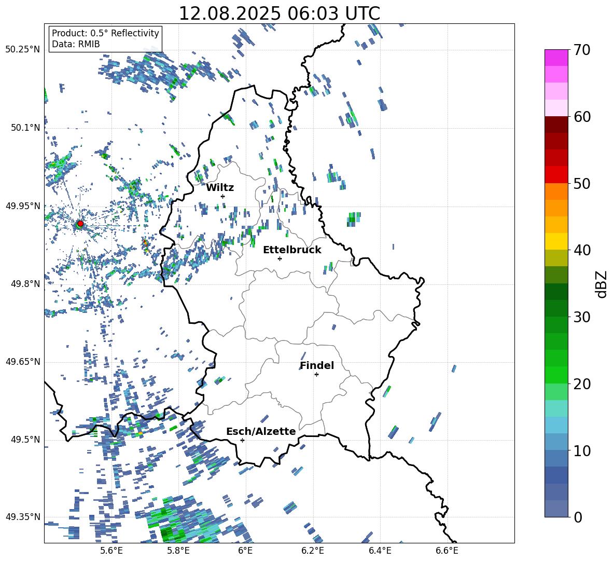The width and height of the screenshot is (614, 561).
Task: Click the 6.2°E longitude tick label
Action: click(313, 551)
